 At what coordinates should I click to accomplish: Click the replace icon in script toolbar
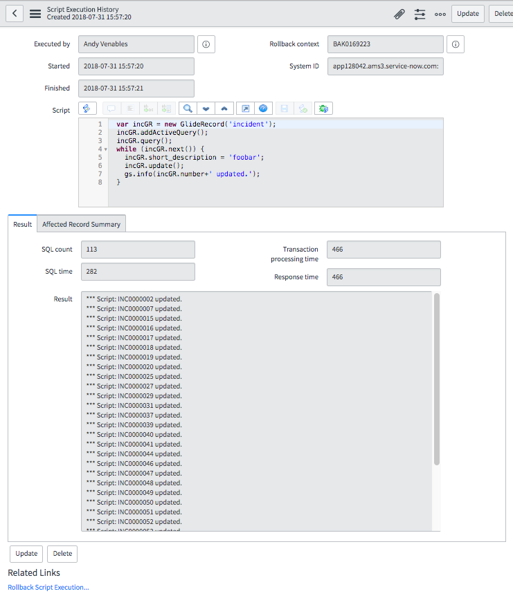[x=148, y=109]
